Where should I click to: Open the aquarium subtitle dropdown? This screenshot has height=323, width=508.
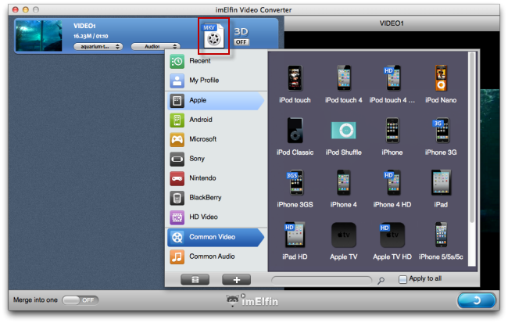tap(98, 47)
